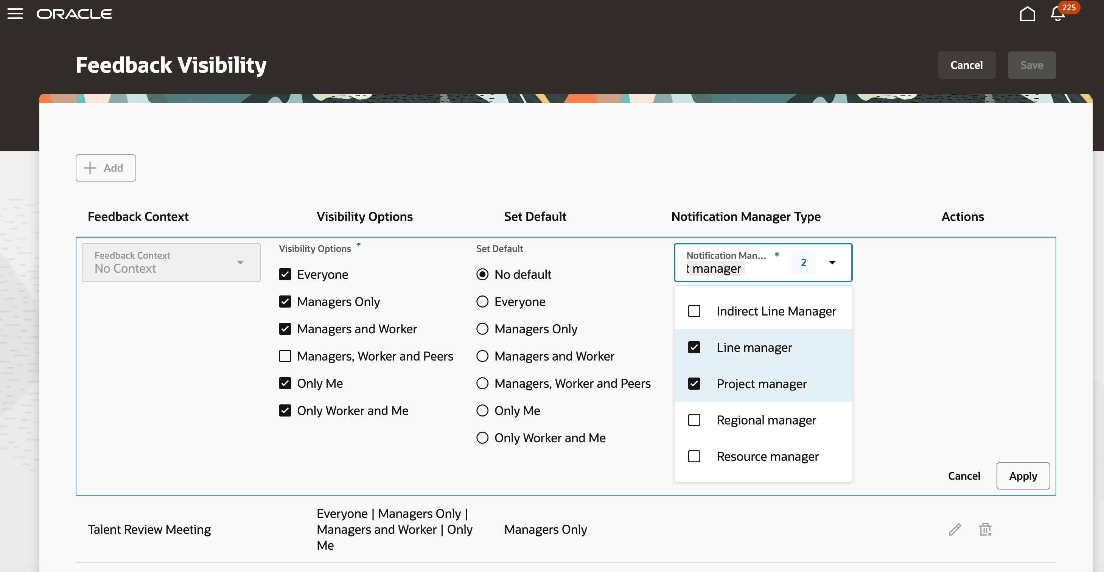
Task: Click the plus Add button
Action: tap(106, 168)
